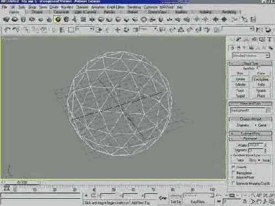
Task: Click the object color swatch
Action: 268,111
